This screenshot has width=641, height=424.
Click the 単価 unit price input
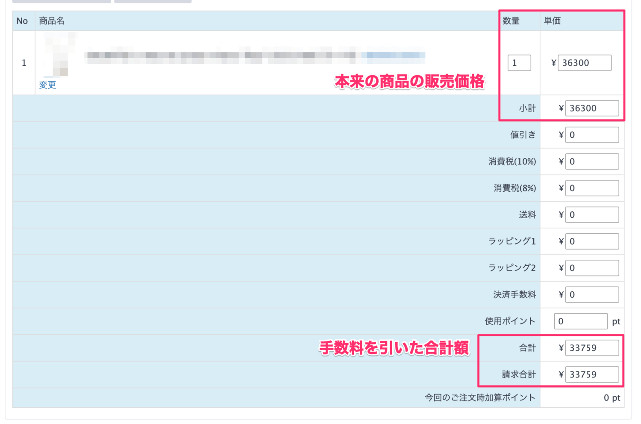(x=584, y=63)
